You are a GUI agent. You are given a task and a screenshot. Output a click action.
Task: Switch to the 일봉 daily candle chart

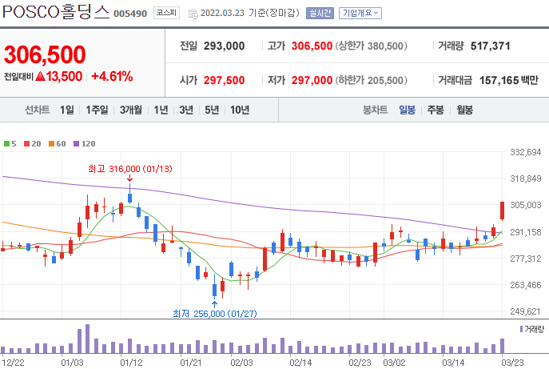[x=407, y=110]
